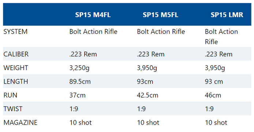Click the TWIST row label
Image resolution: width=254 pixels, height=132 pixels.
[13, 109]
